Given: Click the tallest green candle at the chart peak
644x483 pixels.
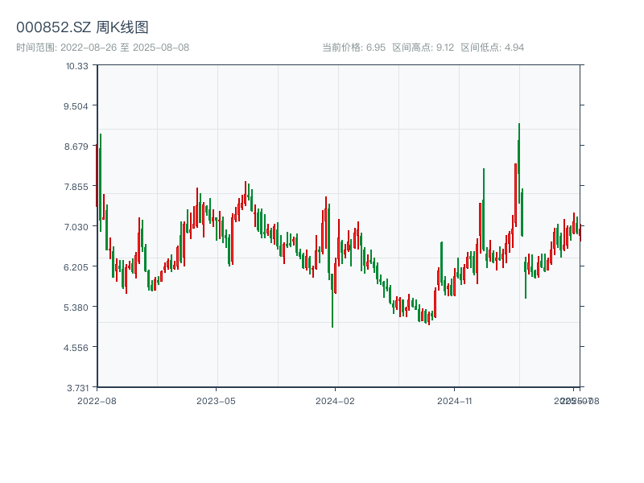Looking at the screenshot, I should pos(519,164).
